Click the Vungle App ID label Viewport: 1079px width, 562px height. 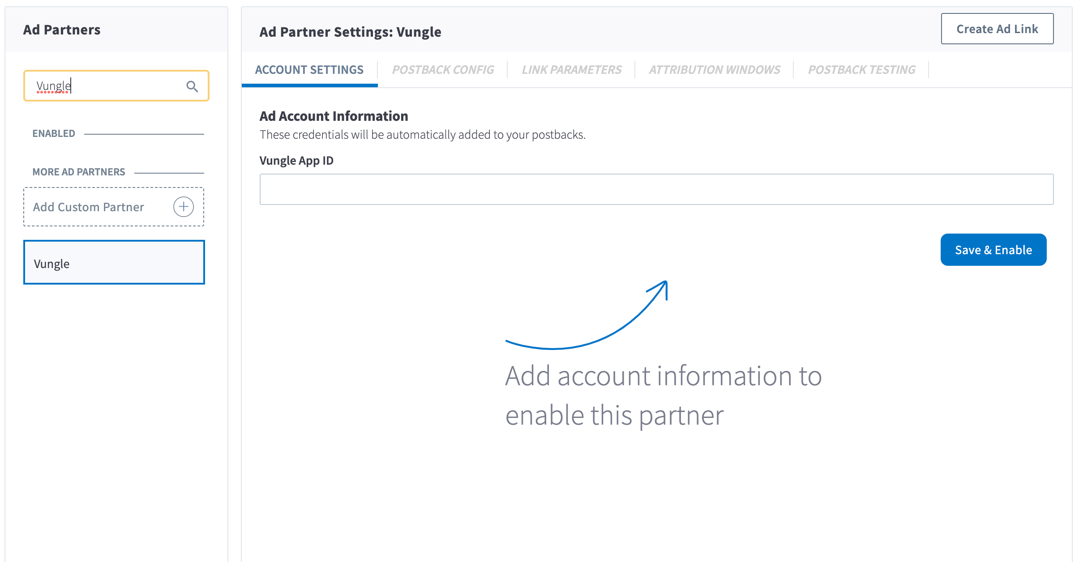[296, 161]
